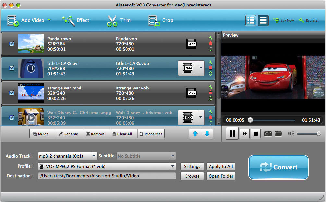Click the preview seek bar handle

pos(250,120)
